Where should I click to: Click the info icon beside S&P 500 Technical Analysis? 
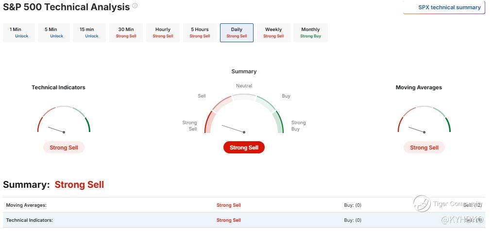[x=135, y=6]
